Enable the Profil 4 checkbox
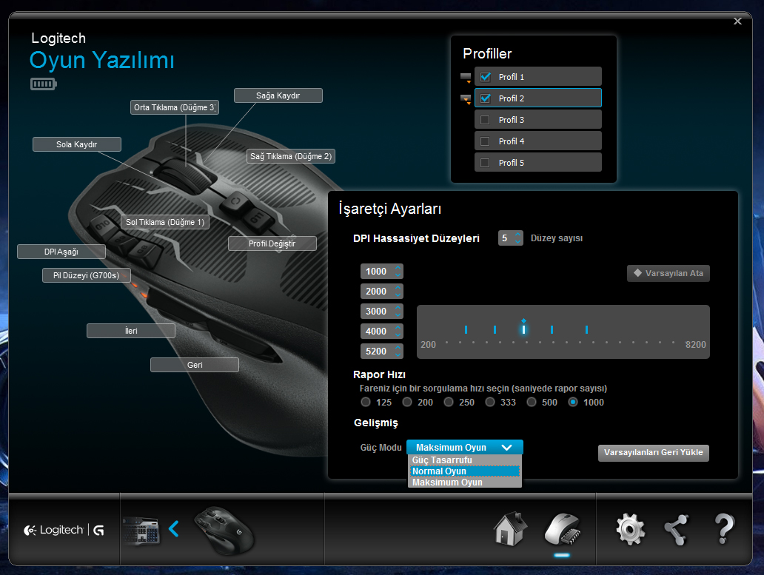Screen dimensions: 764x575 tap(485, 141)
